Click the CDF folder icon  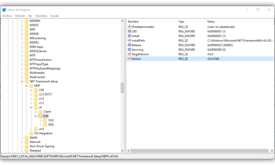coord(36,90)
